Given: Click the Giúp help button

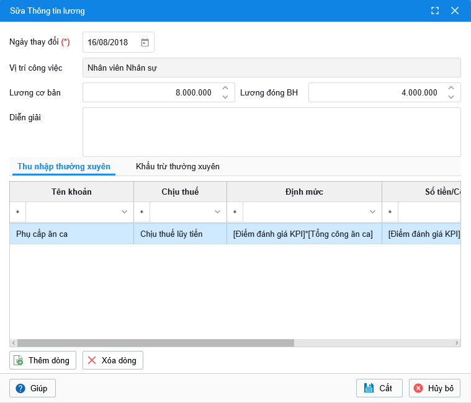Looking at the screenshot, I should 32,388.
